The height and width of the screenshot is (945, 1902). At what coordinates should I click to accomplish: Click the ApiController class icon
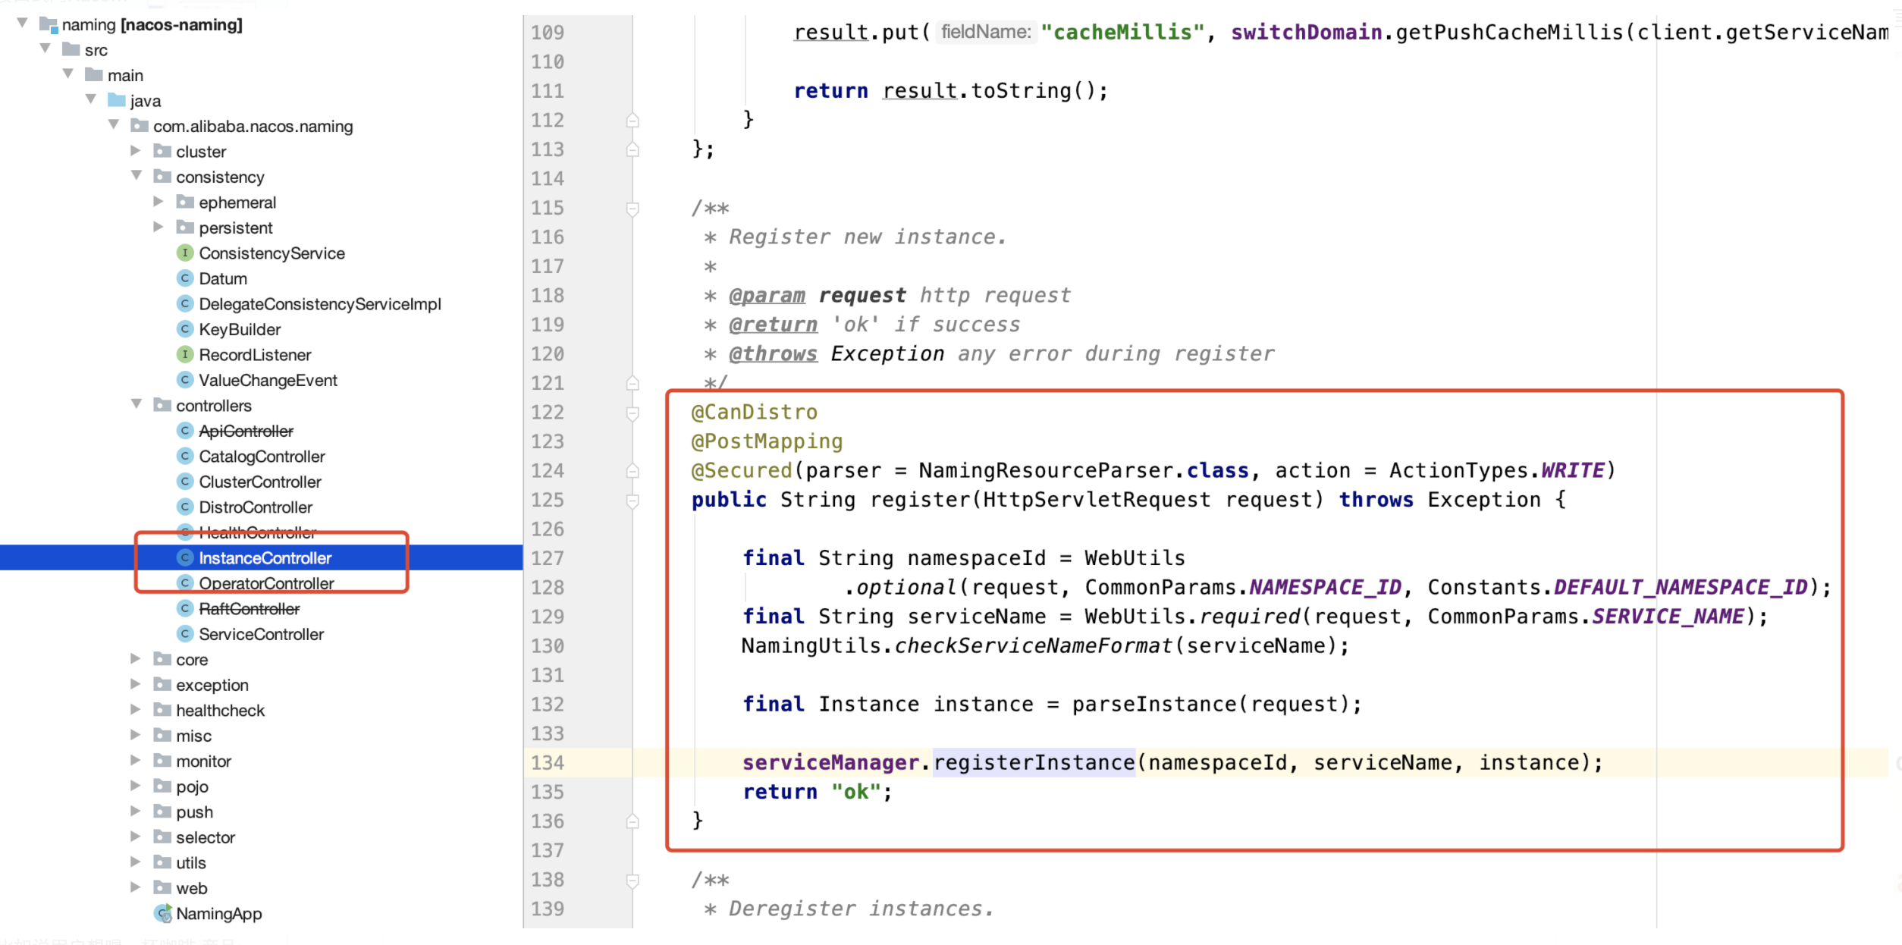pyautogui.click(x=184, y=431)
